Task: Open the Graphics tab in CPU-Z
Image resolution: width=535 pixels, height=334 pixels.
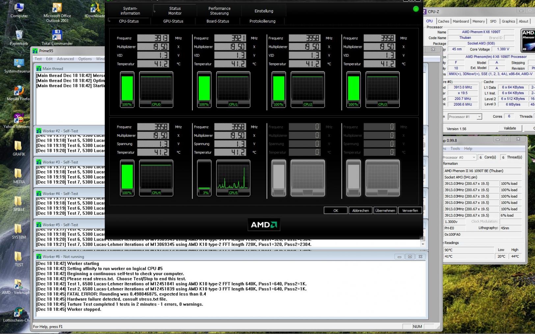Action: 508,21
